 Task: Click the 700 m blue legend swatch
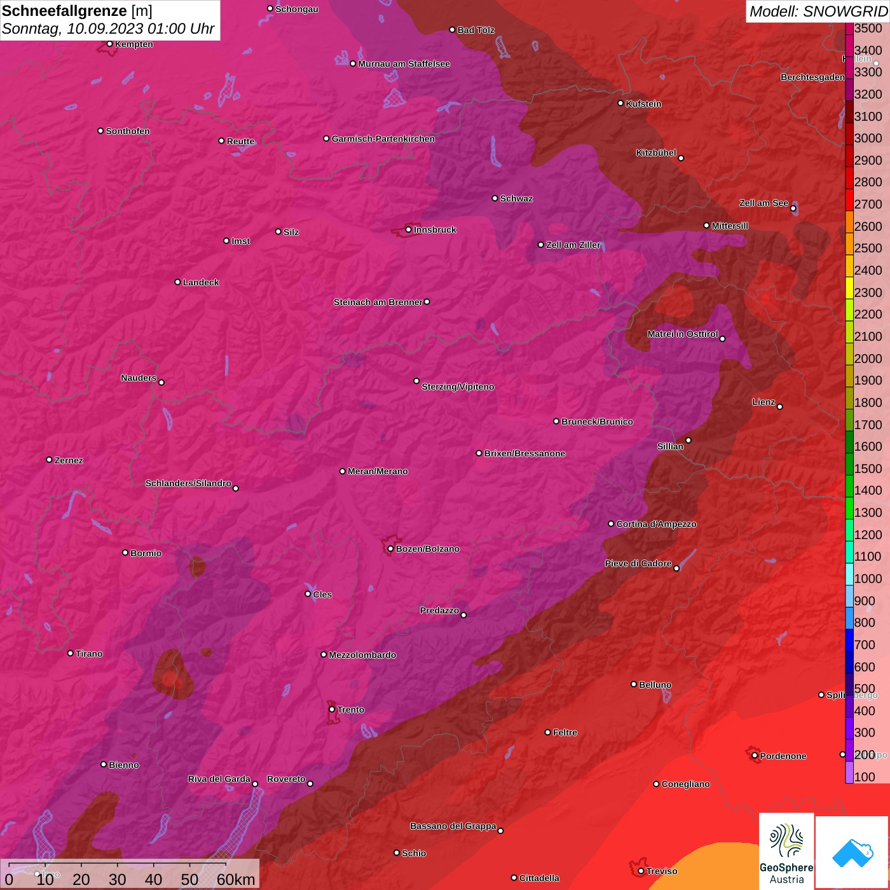click(849, 640)
